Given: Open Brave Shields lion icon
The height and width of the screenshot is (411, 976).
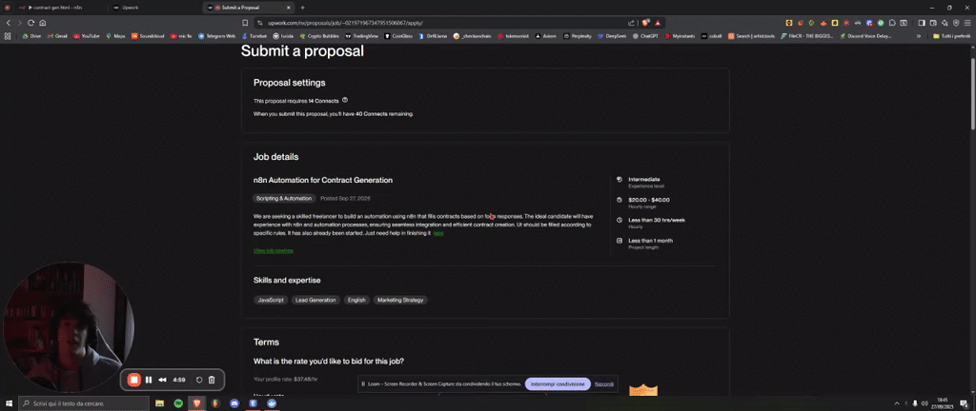Looking at the screenshot, I should click(x=646, y=23).
